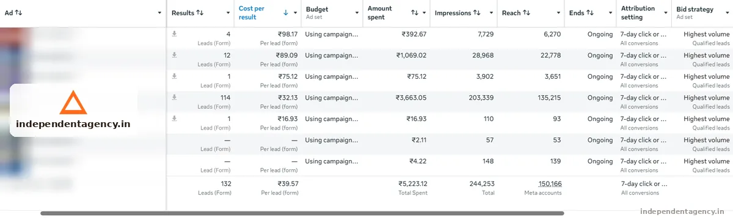Image resolution: width=733 pixels, height=220 pixels.
Task: Toggle the Cost per result descending arrow
Action: coord(286,13)
